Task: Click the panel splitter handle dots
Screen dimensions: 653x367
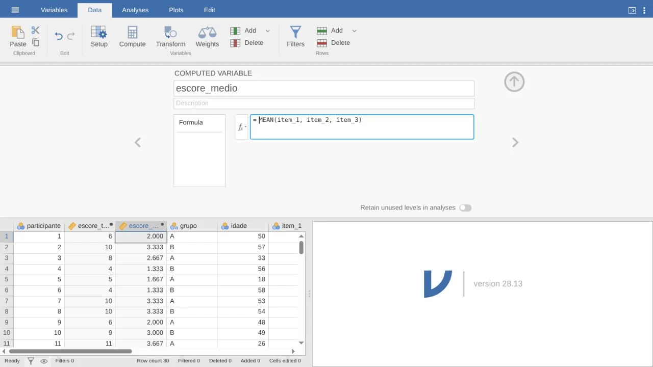Action: (x=309, y=294)
